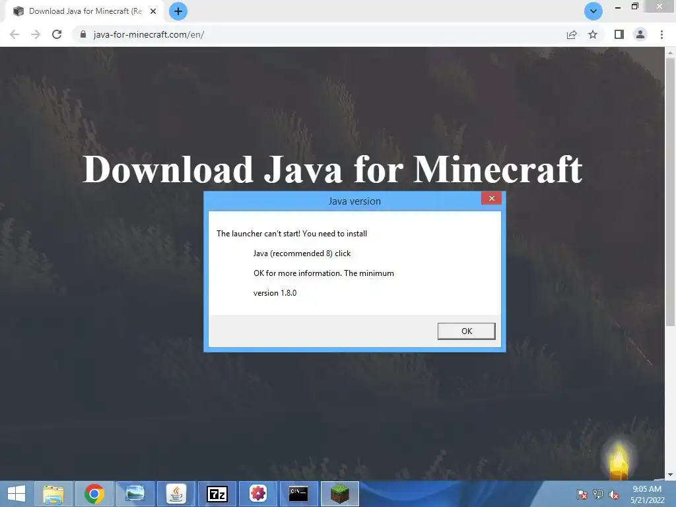Open Command Prompt from the taskbar
Screen dimensions: 676x507
(298, 494)
